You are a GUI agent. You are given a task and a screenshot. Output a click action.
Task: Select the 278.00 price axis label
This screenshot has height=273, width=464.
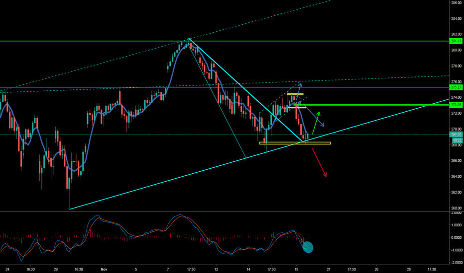(x=457, y=66)
